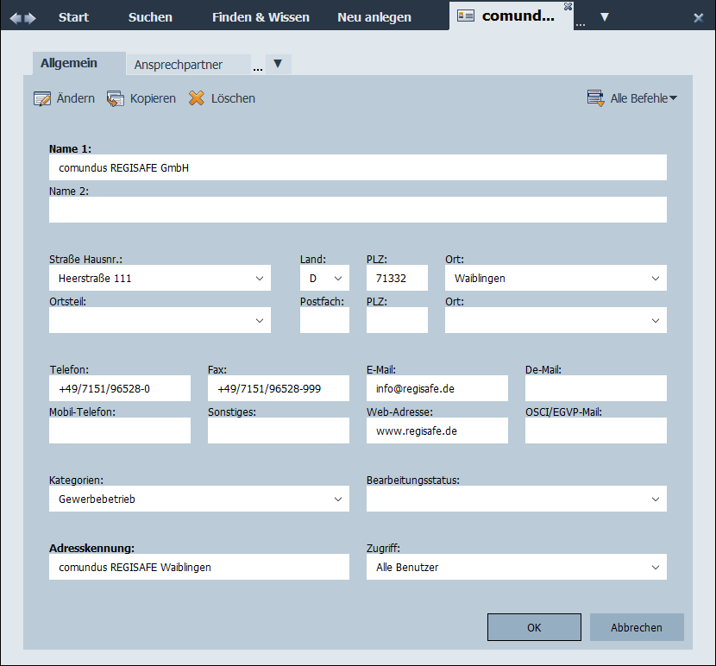This screenshot has width=716, height=666.
Task: Go to the Neu anlegen tab
Action: pos(374,17)
